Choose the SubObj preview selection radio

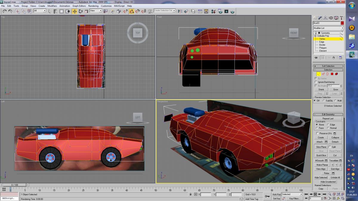(x=324, y=101)
